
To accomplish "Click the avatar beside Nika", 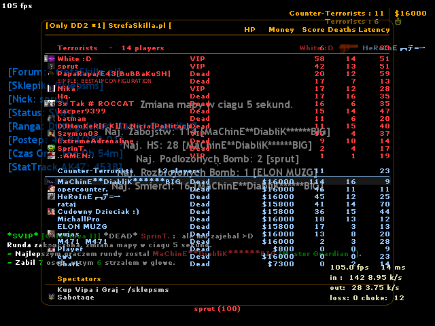I will 51,88.
